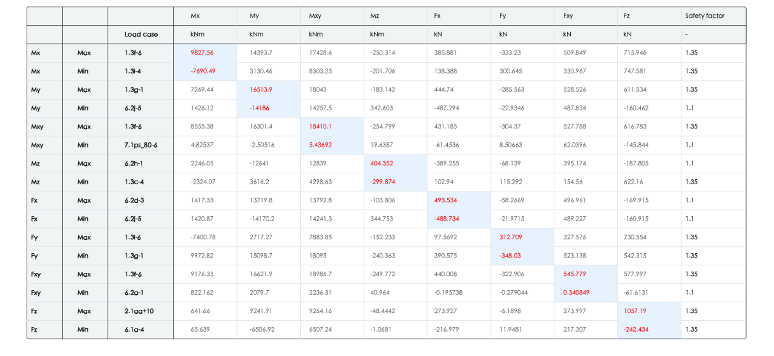Click the Fxy column header
This screenshot has width=774, height=356.
click(568, 16)
